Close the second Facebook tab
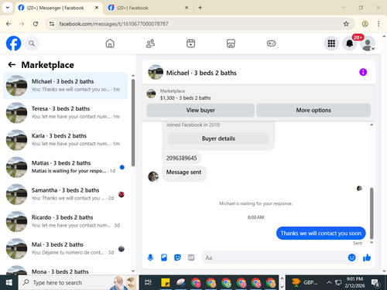This screenshot has height=290, width=387. pos(187,8)
